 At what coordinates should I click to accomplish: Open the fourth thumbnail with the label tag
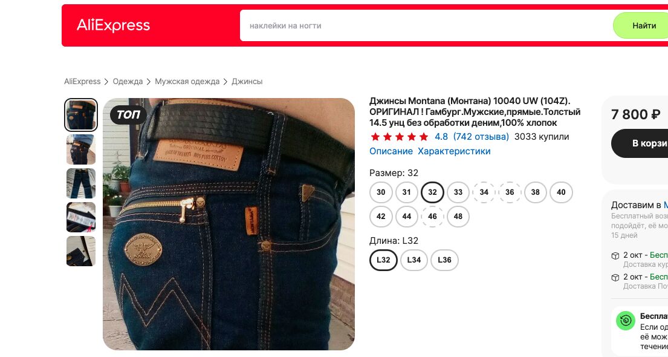click(x=81, y=217)
